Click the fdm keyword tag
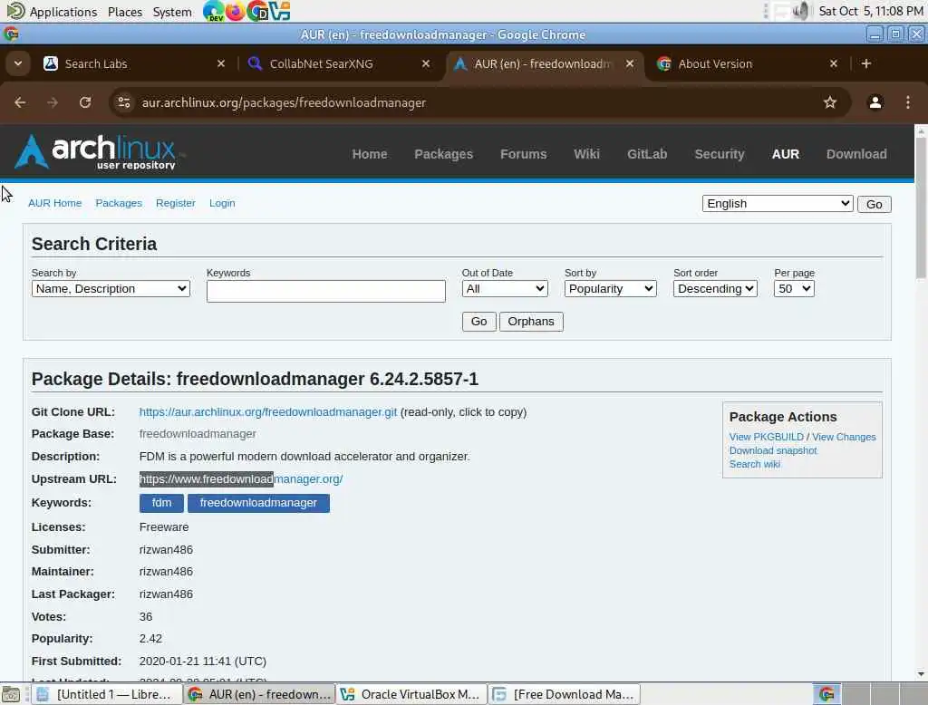928x705 pixels. click(x=161, y=503)
